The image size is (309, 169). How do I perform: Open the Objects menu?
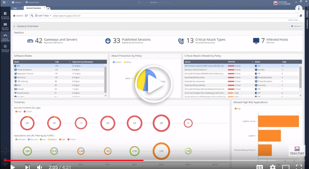[x=17, y=2]
